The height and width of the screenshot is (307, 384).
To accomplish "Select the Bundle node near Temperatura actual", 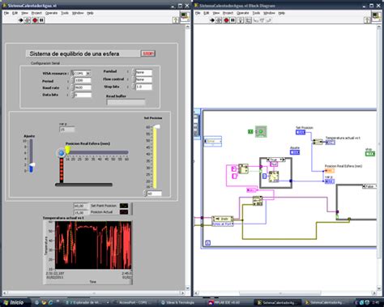I will coord(318,142).
